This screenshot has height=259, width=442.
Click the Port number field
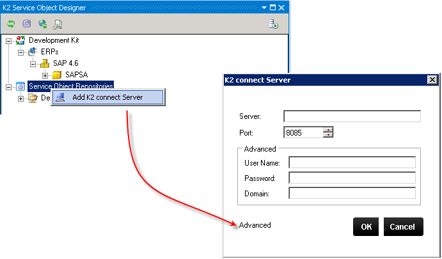(x=303, y=132)
